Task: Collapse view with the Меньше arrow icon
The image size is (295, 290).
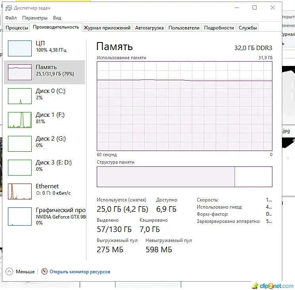Action: 9,272
